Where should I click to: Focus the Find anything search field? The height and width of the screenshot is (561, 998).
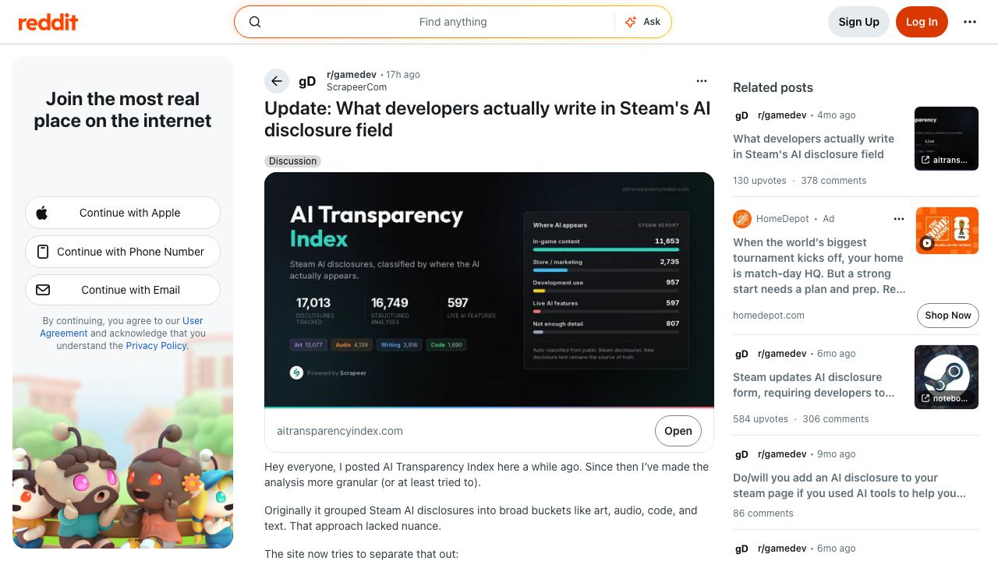(x=453, y=22)
